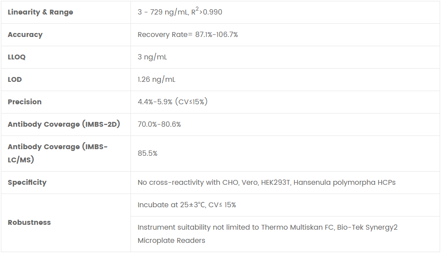This screenshot has width=441, height=253.
Task: Click the Antibody Coverage (IMBS-LC/MS) label
Action: [x=58, y=153]
